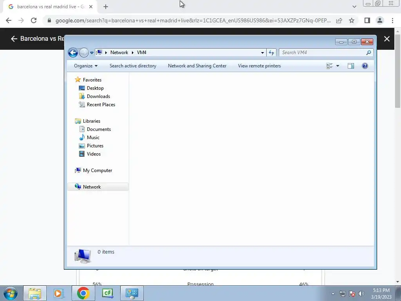Viewport: 401px width, 301px height.
Task: Close the match overlay with X
Action: [387, 39]
